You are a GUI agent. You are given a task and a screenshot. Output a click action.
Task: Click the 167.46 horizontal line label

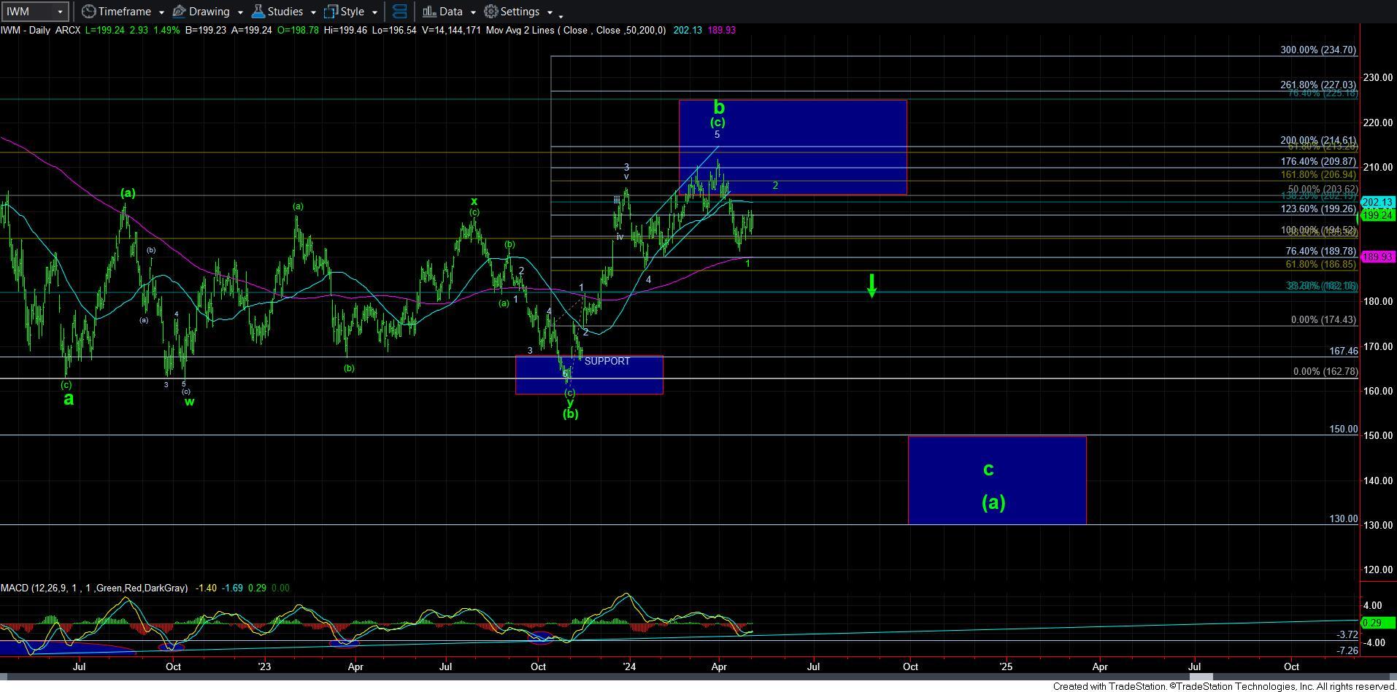[x=1343, y=351]
